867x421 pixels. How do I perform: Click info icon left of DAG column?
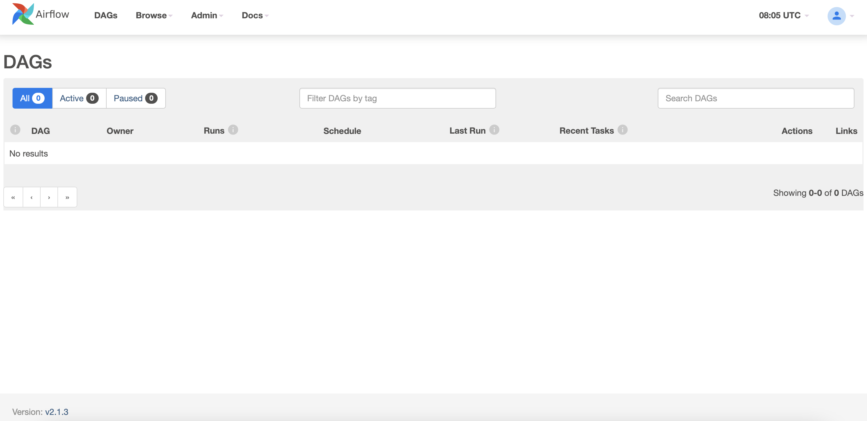tap(15, 130)
